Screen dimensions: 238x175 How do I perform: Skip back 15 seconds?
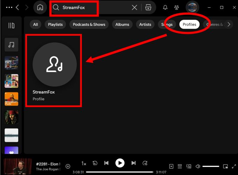pos(95,163)
